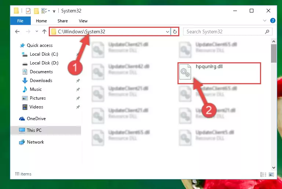Click the hpqunlrg.dll gear file icon

pyautogui.click(x=185, y=72)
